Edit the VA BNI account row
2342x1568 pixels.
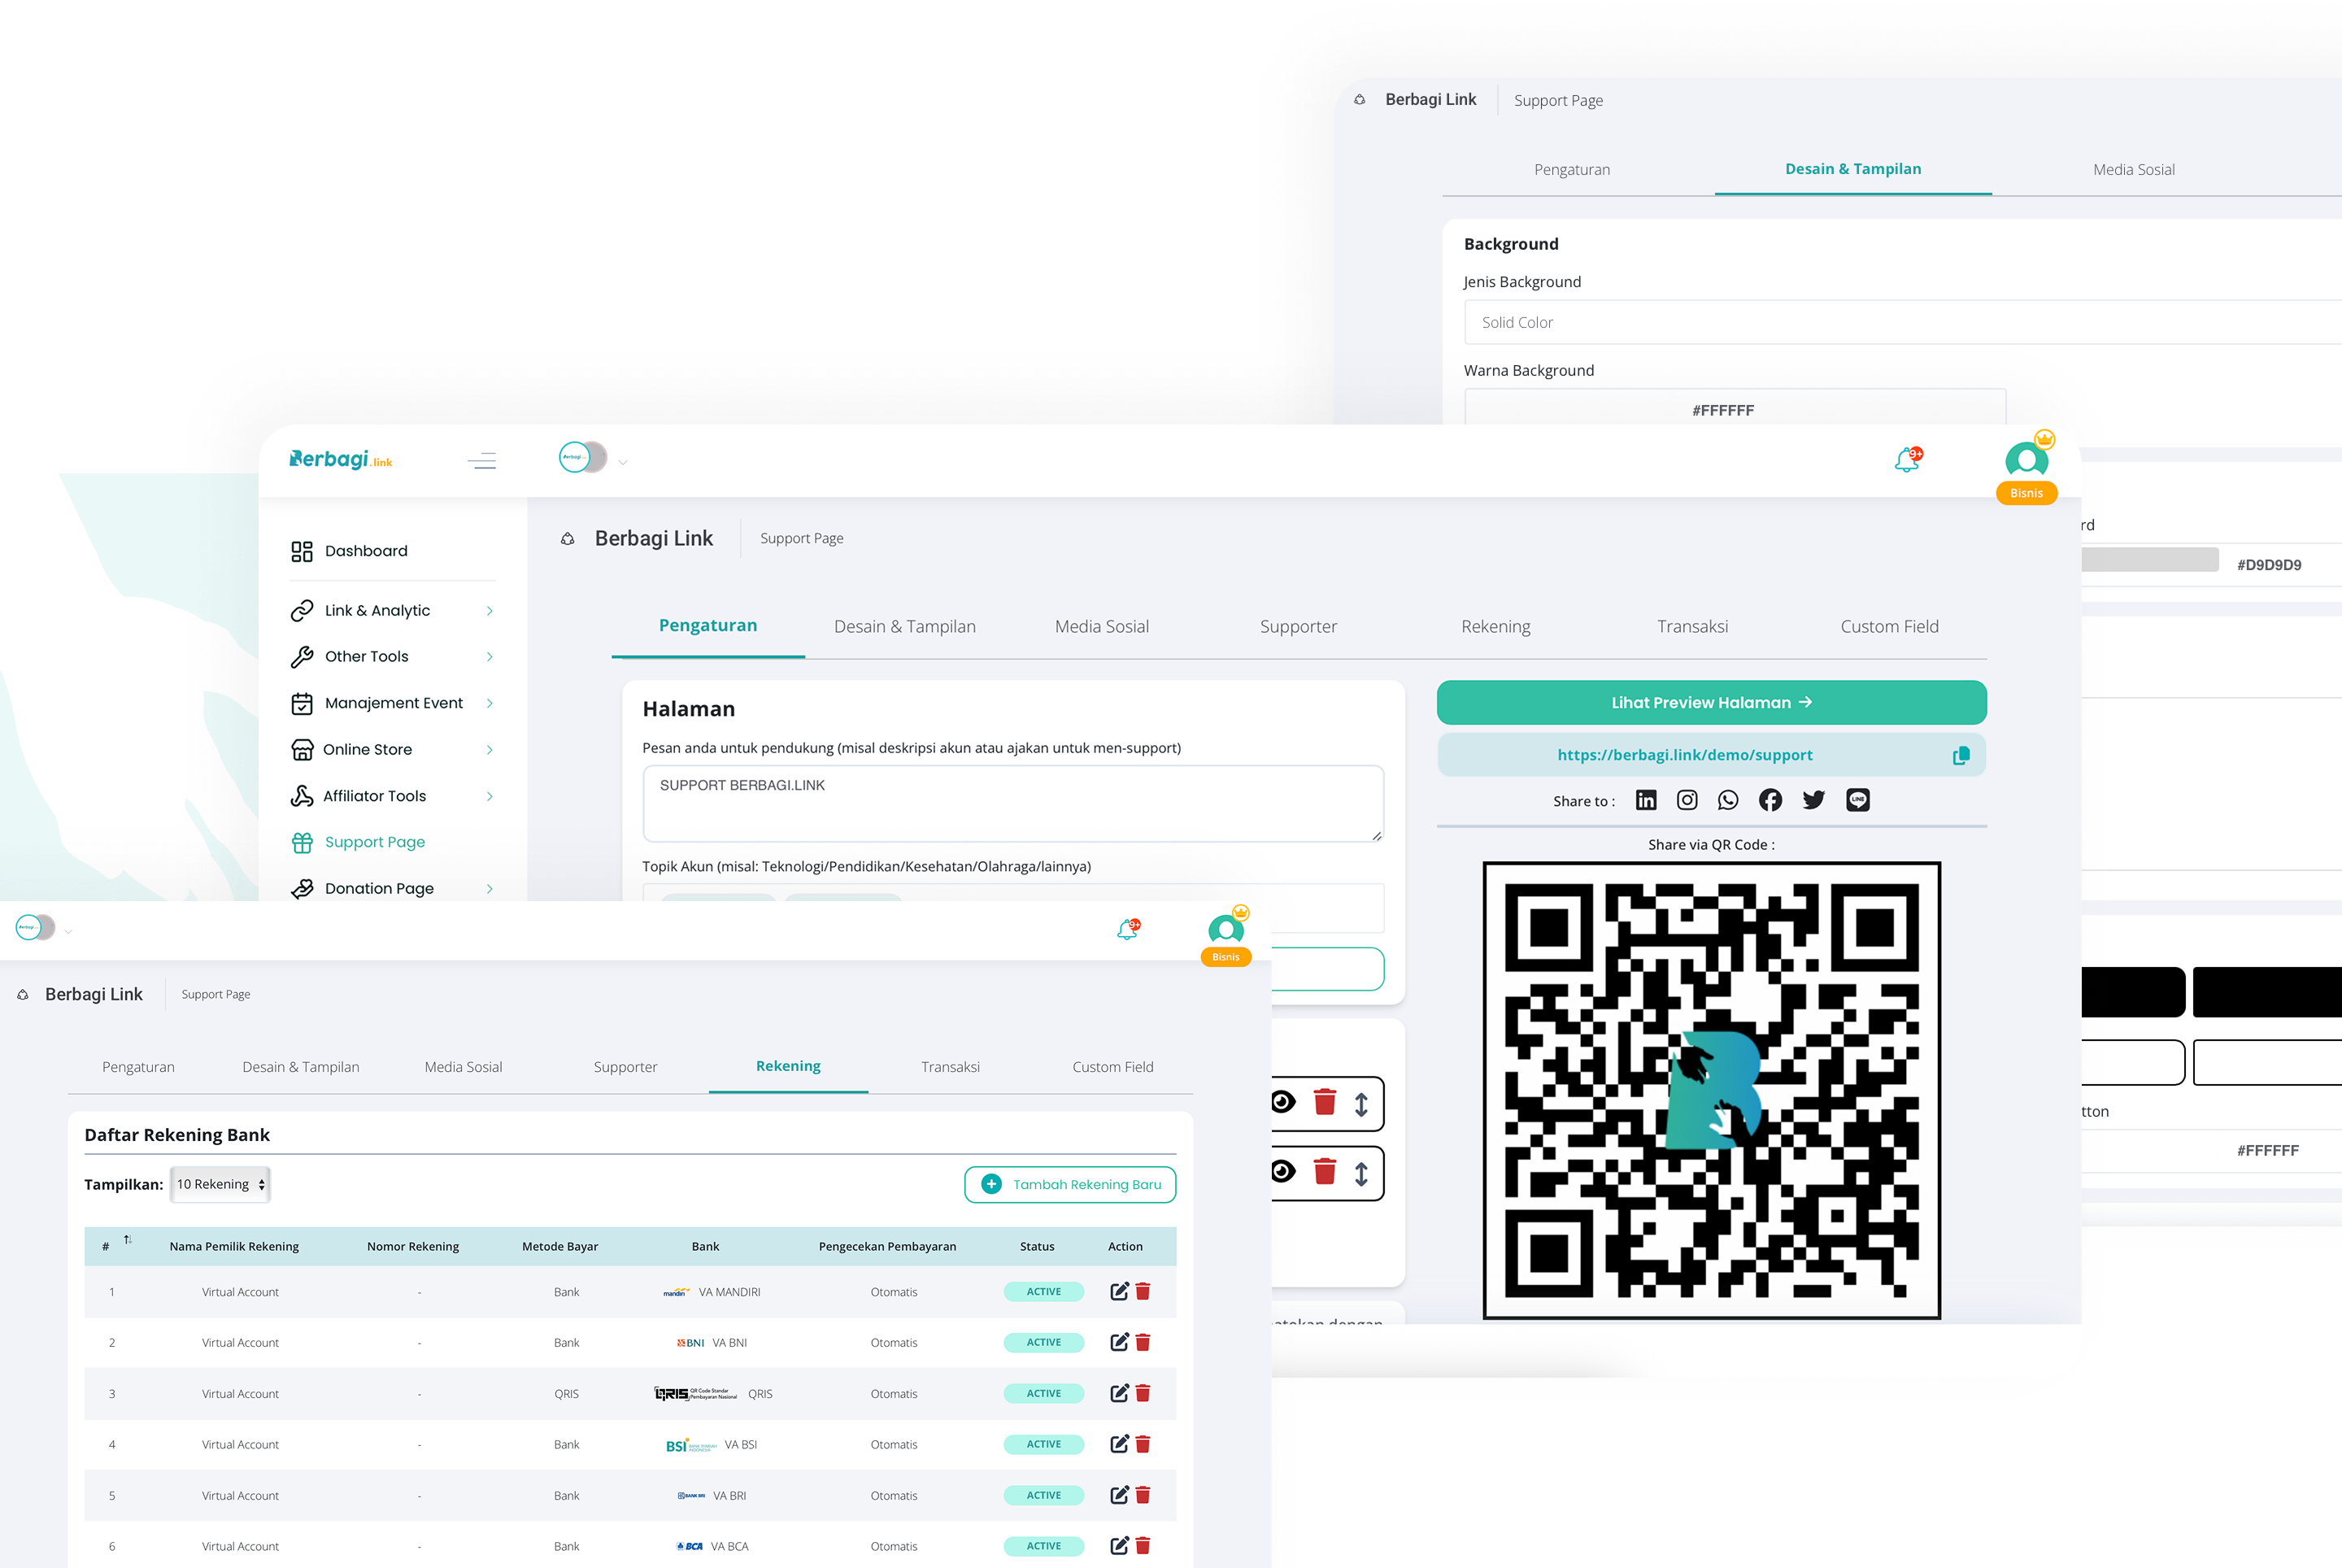tap(1119, 1342)
